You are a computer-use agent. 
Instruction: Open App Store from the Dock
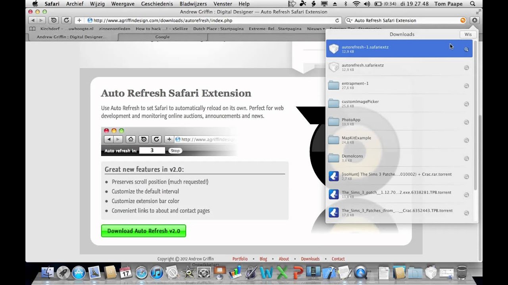[x=79, y=272]
